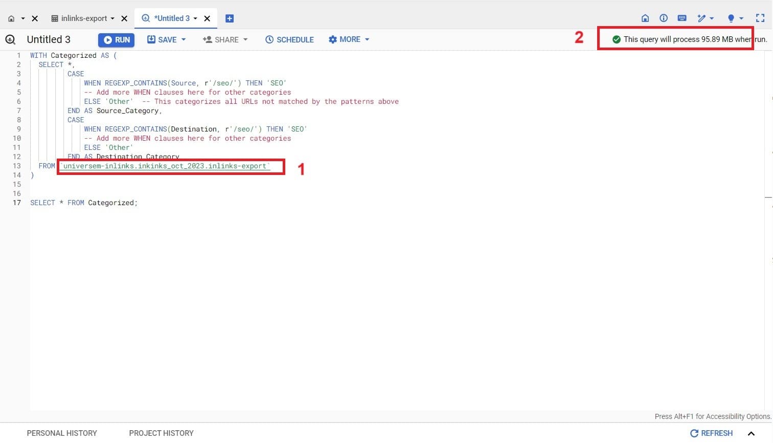Screen dimensions: 773x443
Task: Click the SCHEDULE clock button
Action: coord(289,40)
